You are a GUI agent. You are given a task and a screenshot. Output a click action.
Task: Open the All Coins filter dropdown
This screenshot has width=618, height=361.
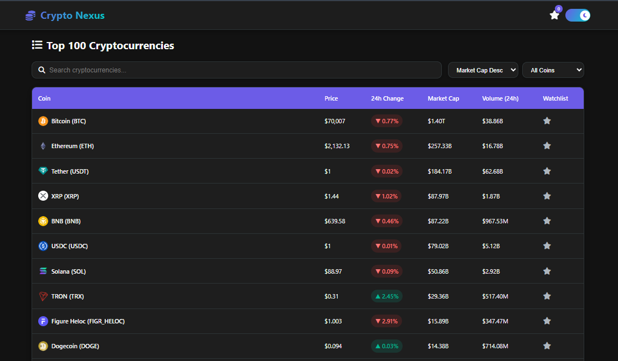click(x=553, y=70)
